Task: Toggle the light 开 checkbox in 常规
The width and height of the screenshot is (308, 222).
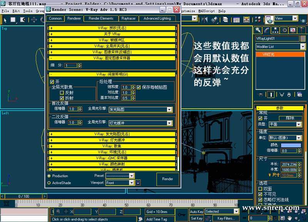Action: pos(260,118)
